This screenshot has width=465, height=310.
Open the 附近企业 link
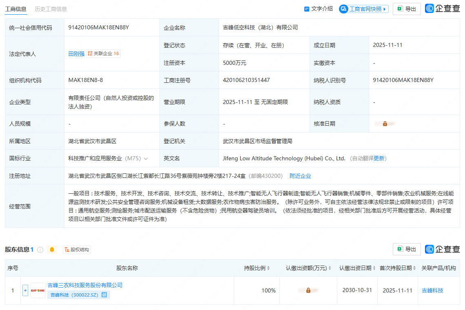(300, 175)
